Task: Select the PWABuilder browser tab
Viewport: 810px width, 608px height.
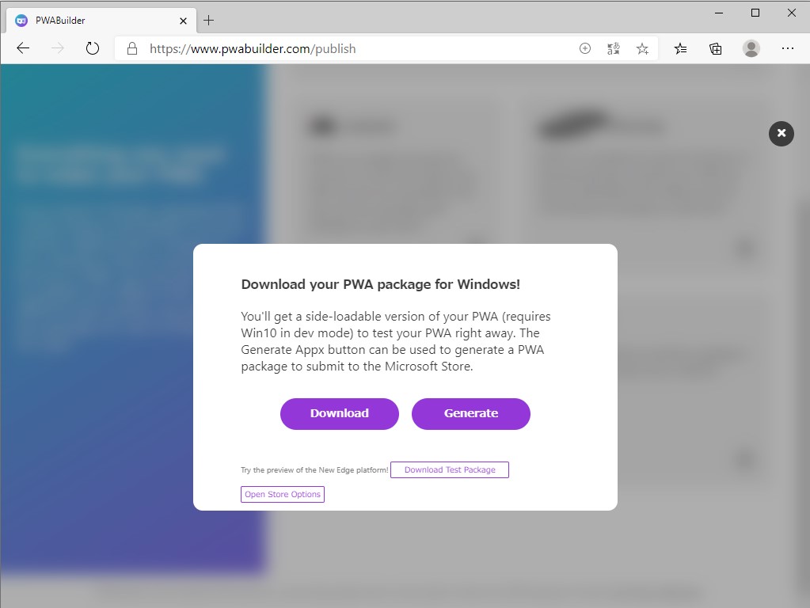Action: [95, 20]
